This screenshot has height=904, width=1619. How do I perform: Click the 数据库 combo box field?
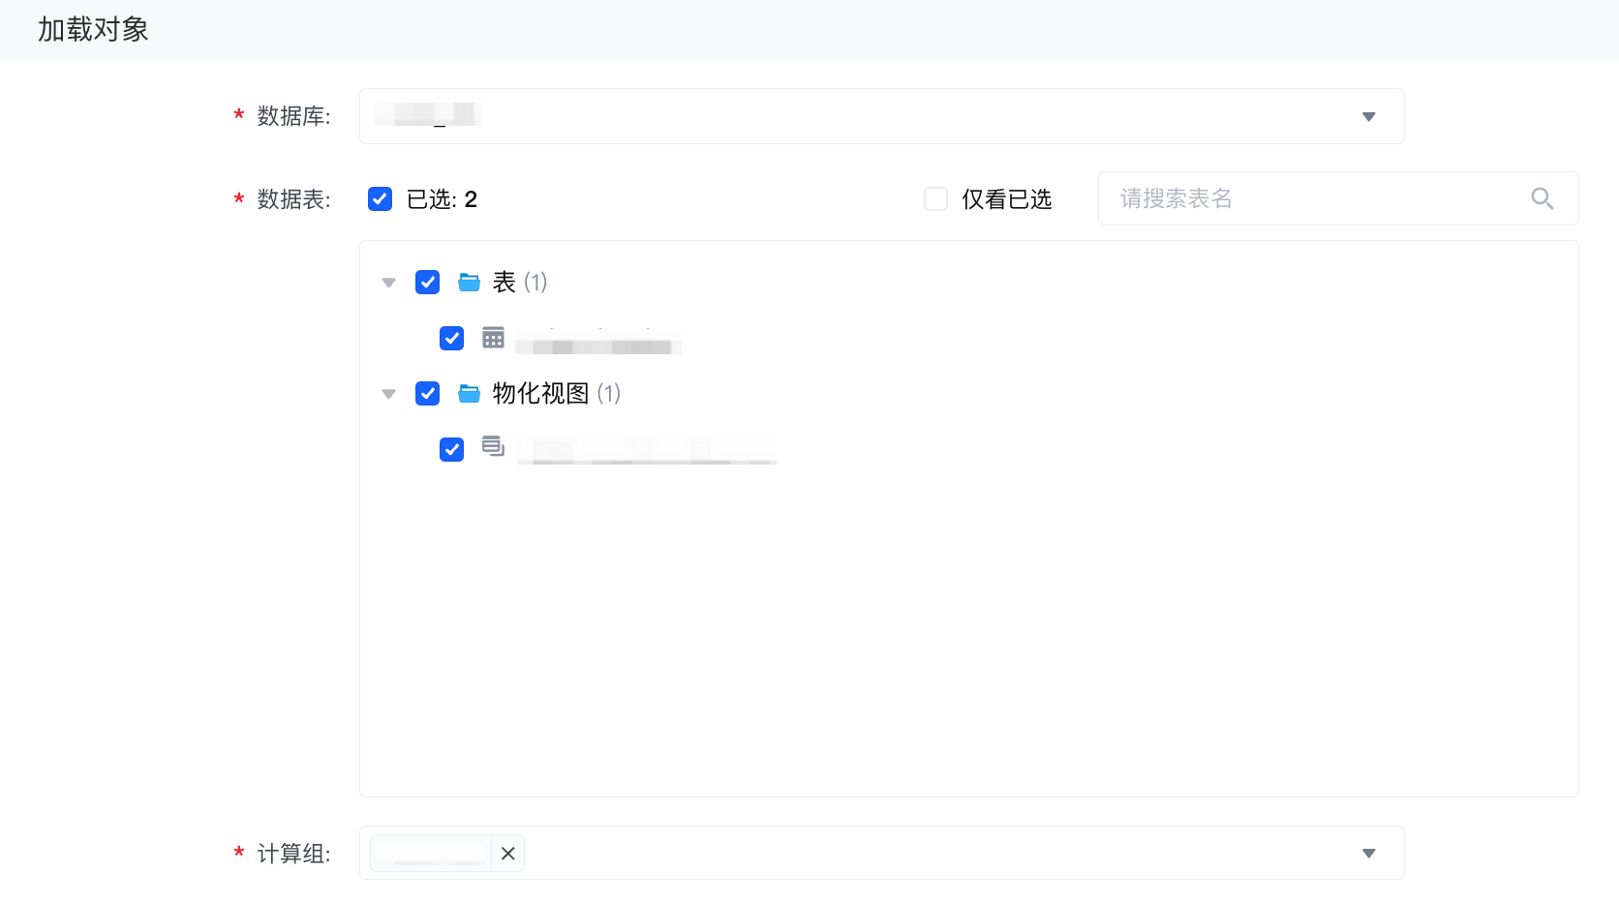881,116
